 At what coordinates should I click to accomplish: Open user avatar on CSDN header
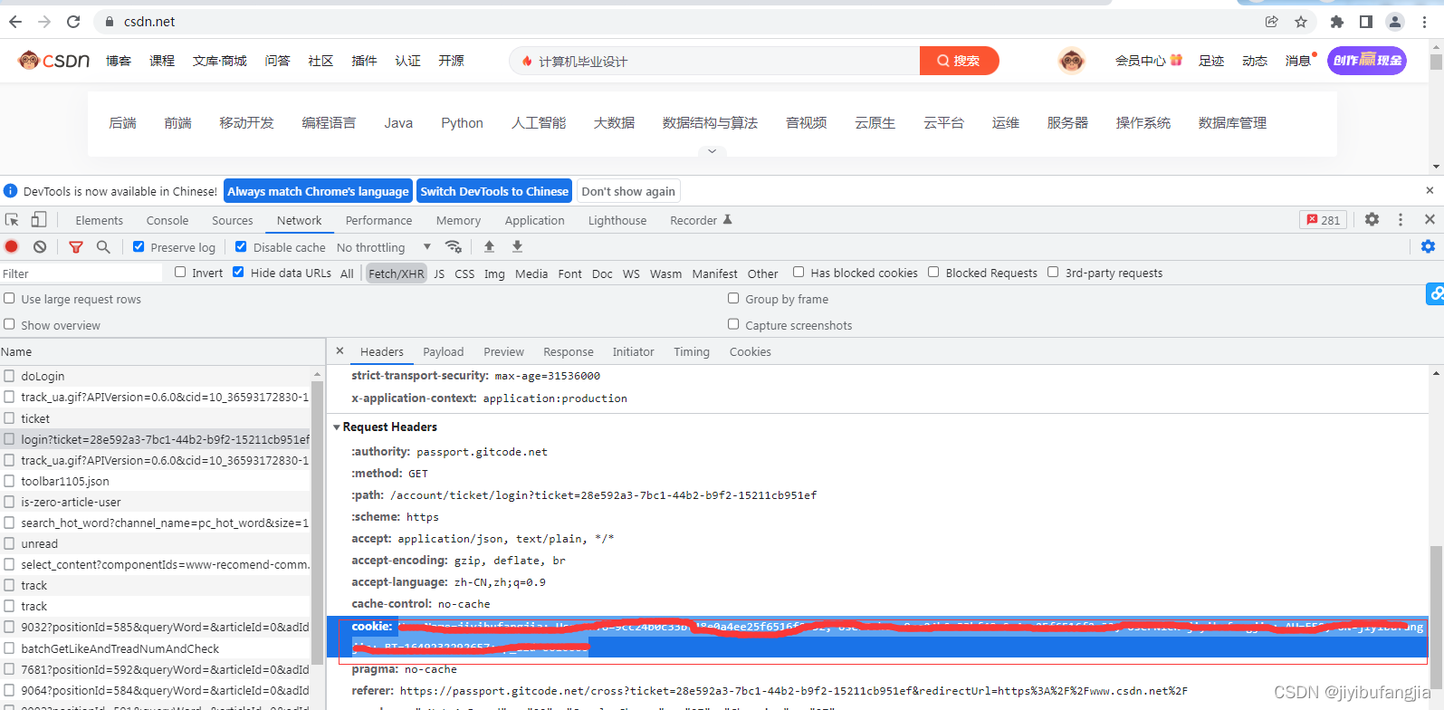1072,61
